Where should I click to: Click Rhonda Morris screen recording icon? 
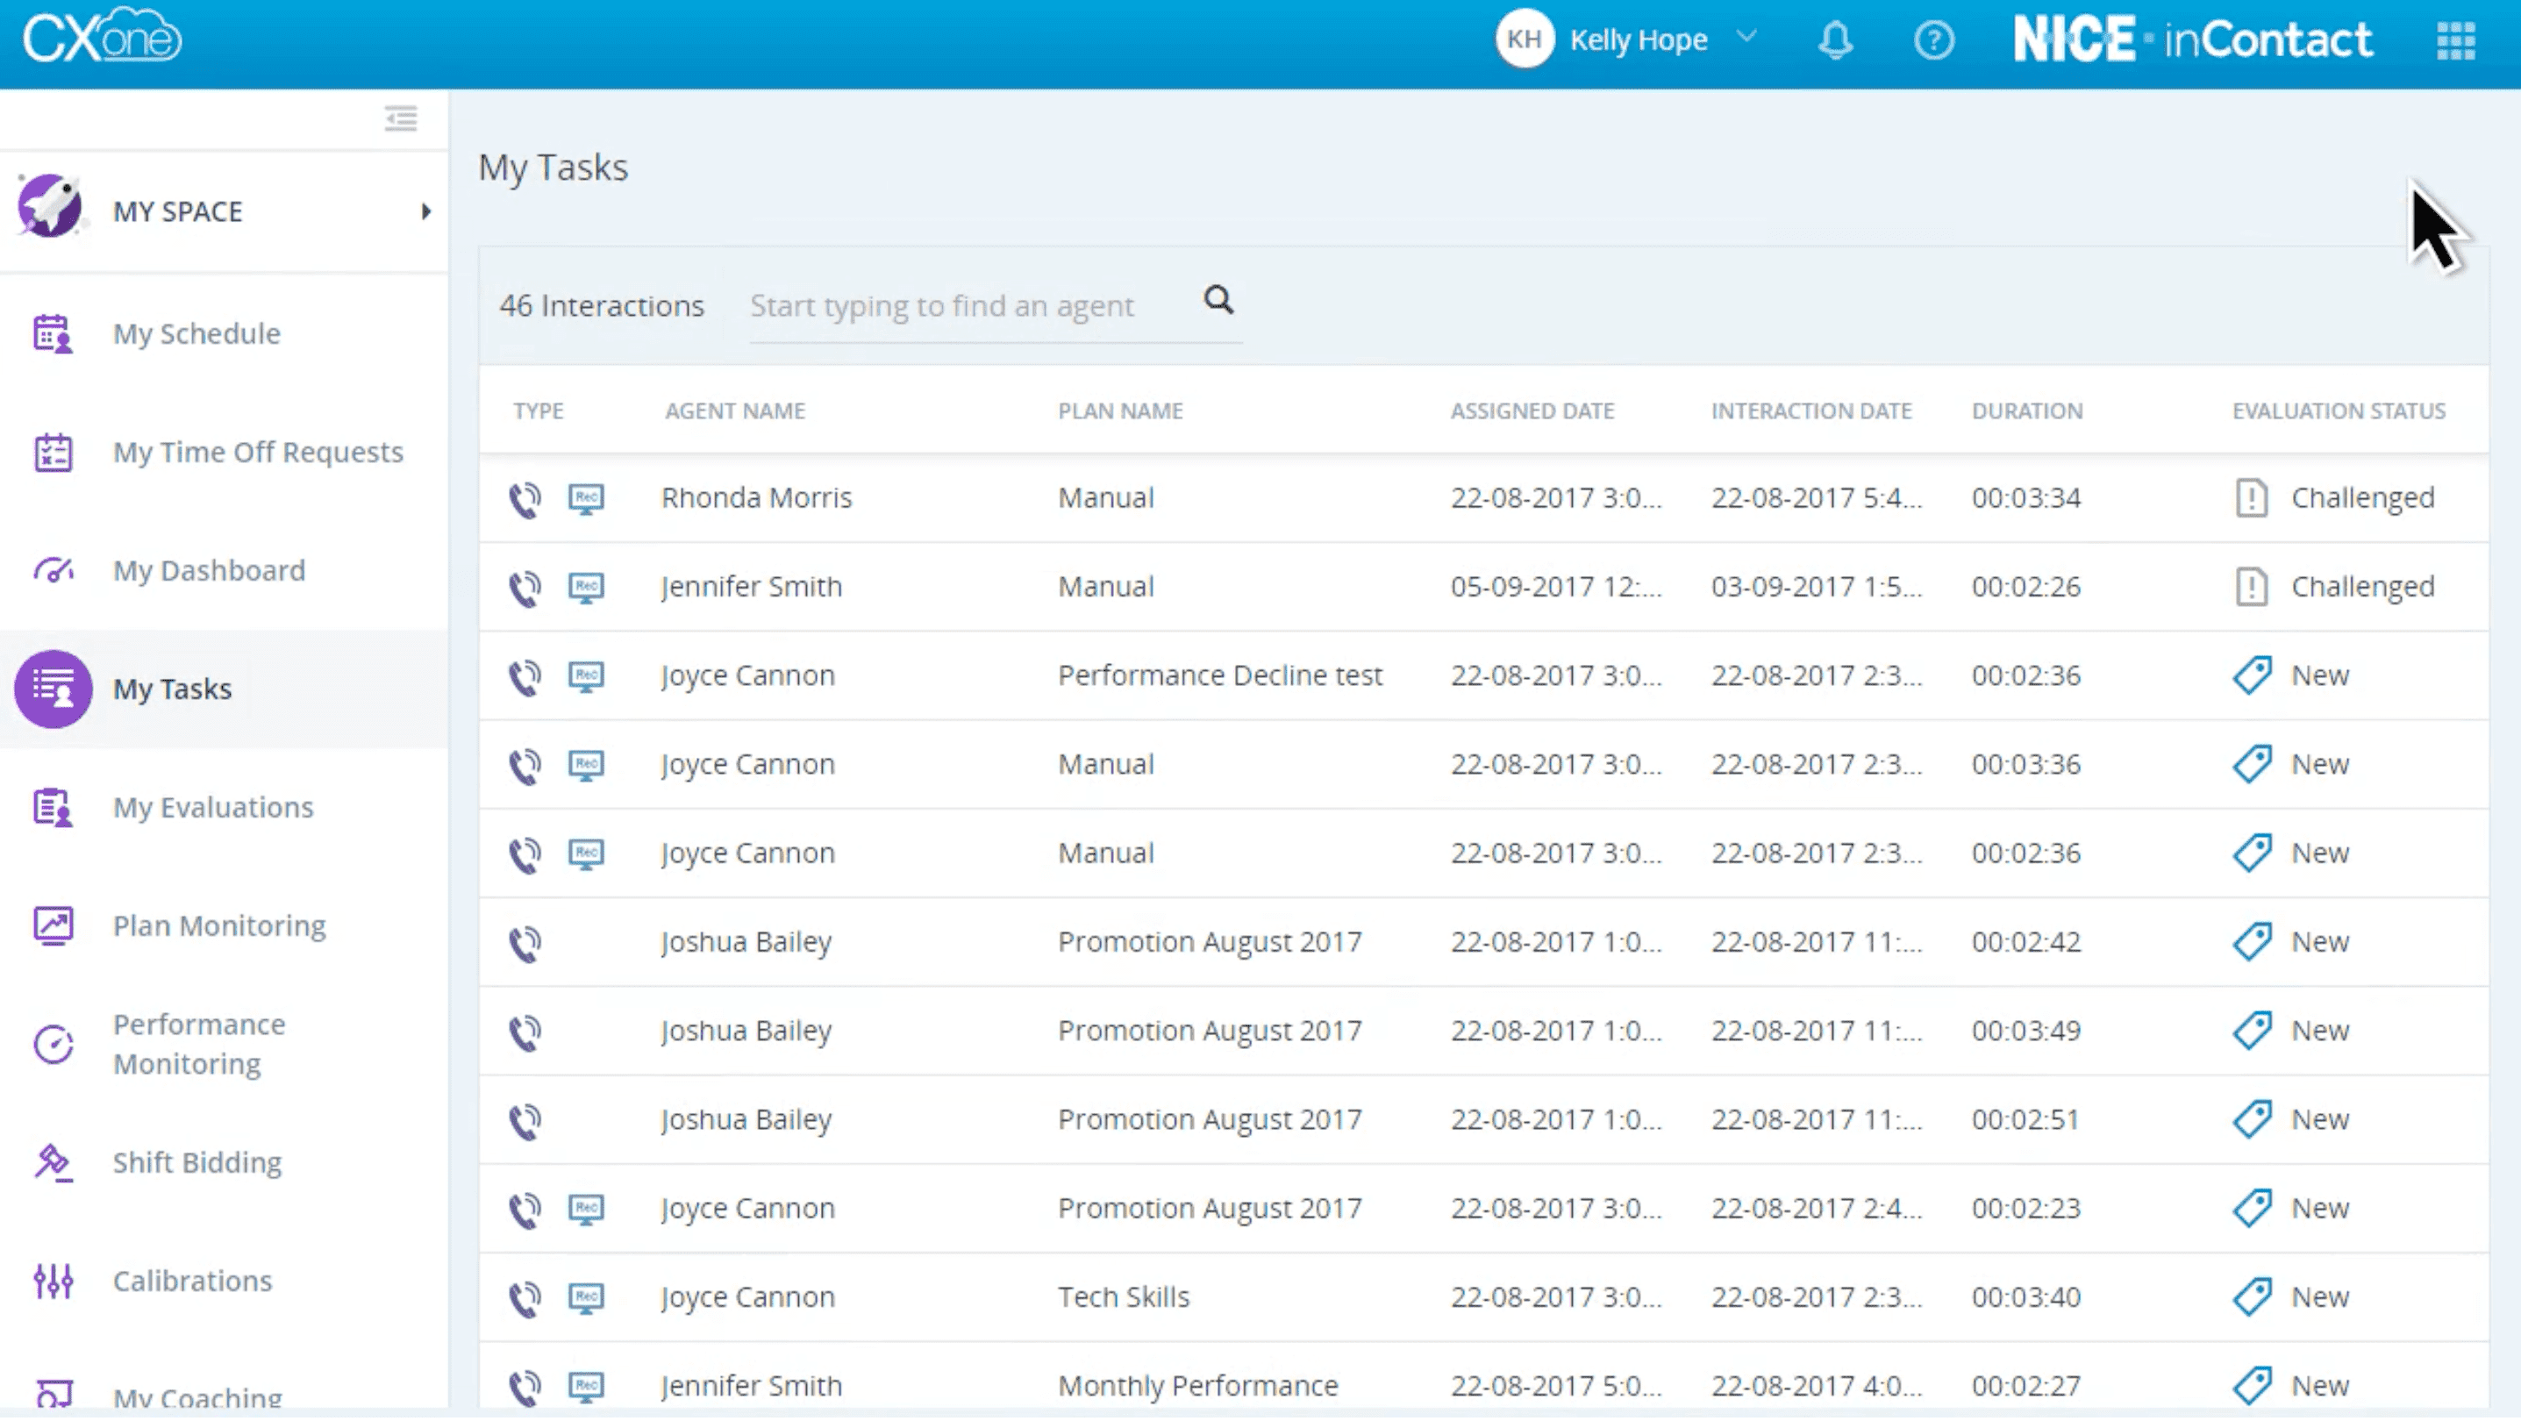[586, 498]
